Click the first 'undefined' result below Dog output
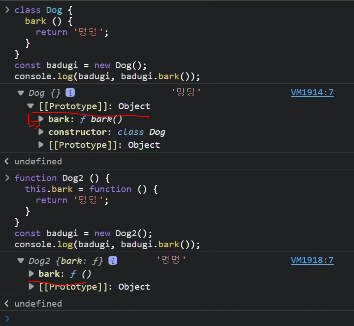 [x=38, y=161]
